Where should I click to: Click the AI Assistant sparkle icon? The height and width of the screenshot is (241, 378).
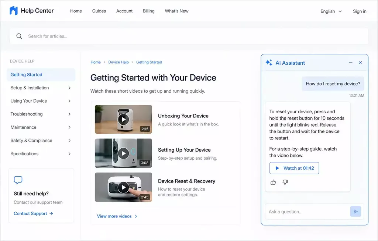point(269,63)
